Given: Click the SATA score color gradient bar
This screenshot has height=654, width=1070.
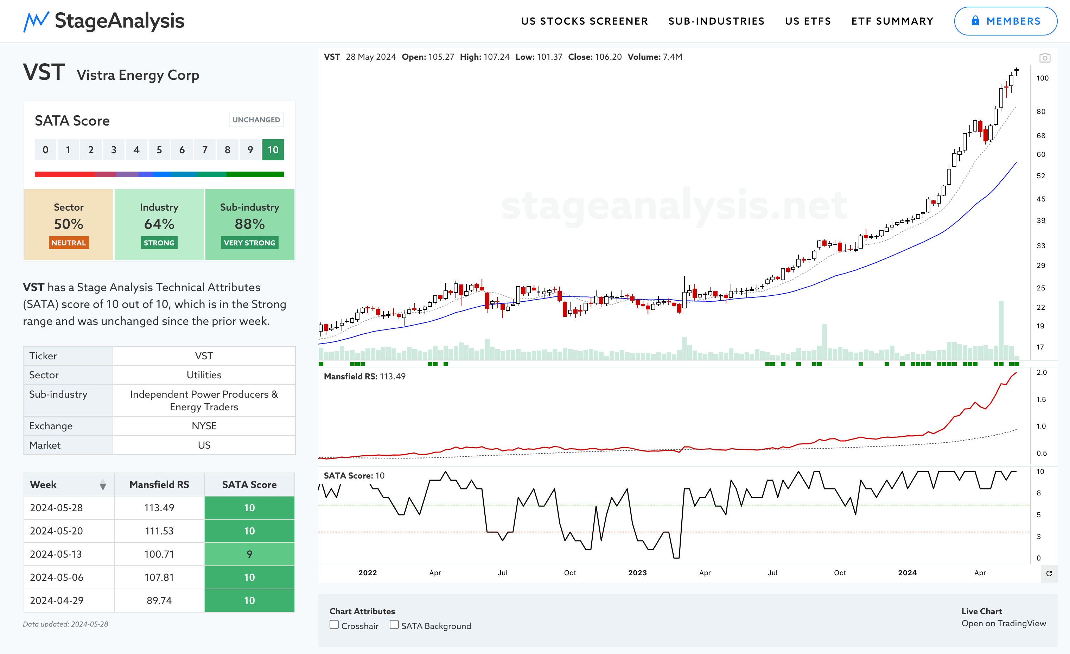Looking at the screenshot, I should pyautogui.click(x=159, y=174).
